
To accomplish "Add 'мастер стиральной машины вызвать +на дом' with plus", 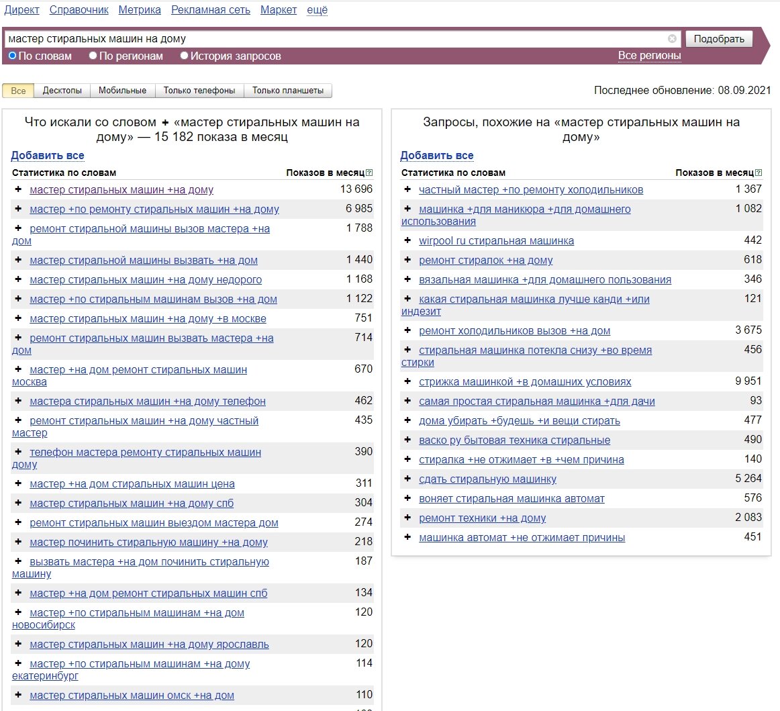I will (x=18, y=260).
